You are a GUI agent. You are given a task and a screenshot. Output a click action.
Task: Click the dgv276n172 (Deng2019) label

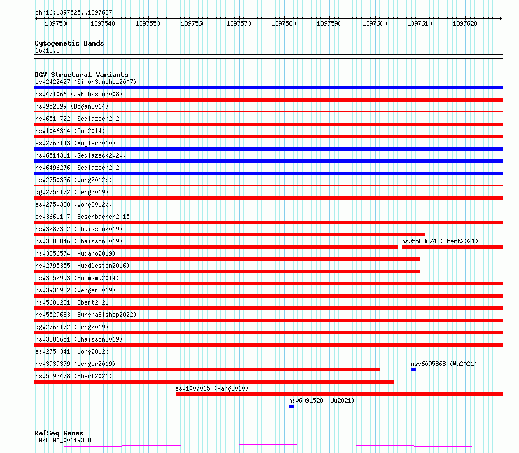pos(72,327)
